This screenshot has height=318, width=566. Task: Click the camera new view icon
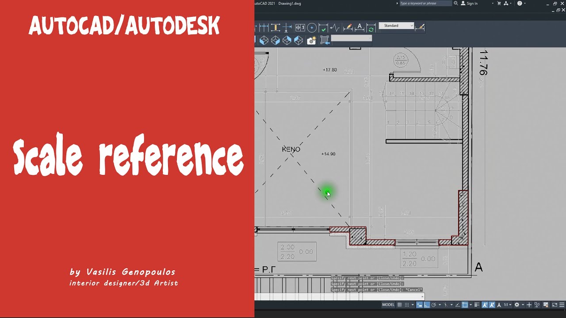coord(312,40)
